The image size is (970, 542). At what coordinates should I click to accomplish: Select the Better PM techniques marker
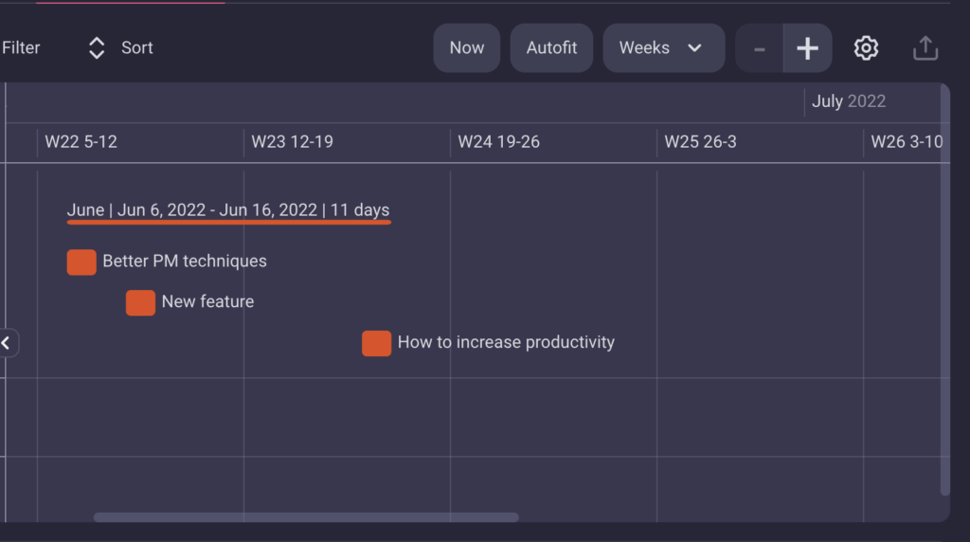click(x=81, y=262)
